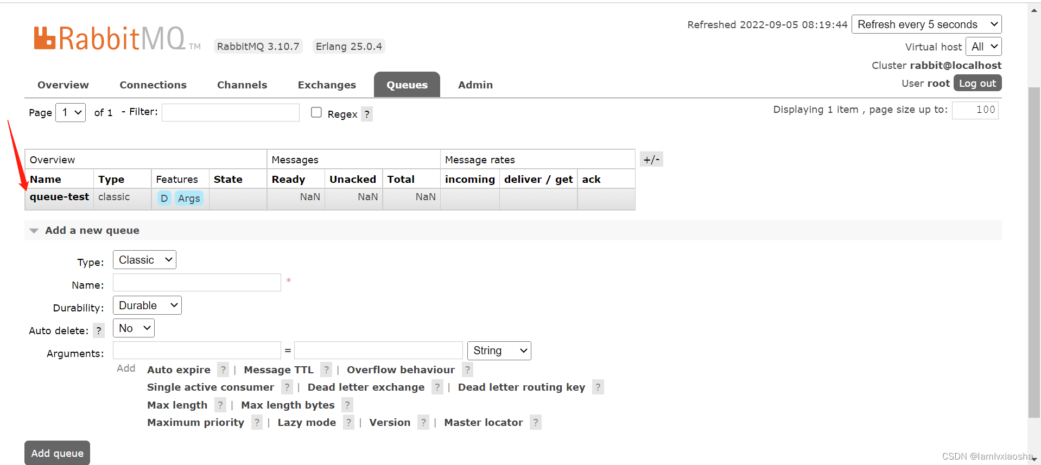Sort queues by State column
The width and height of the screenshot is (1041, 465).
tap(228, 179)
